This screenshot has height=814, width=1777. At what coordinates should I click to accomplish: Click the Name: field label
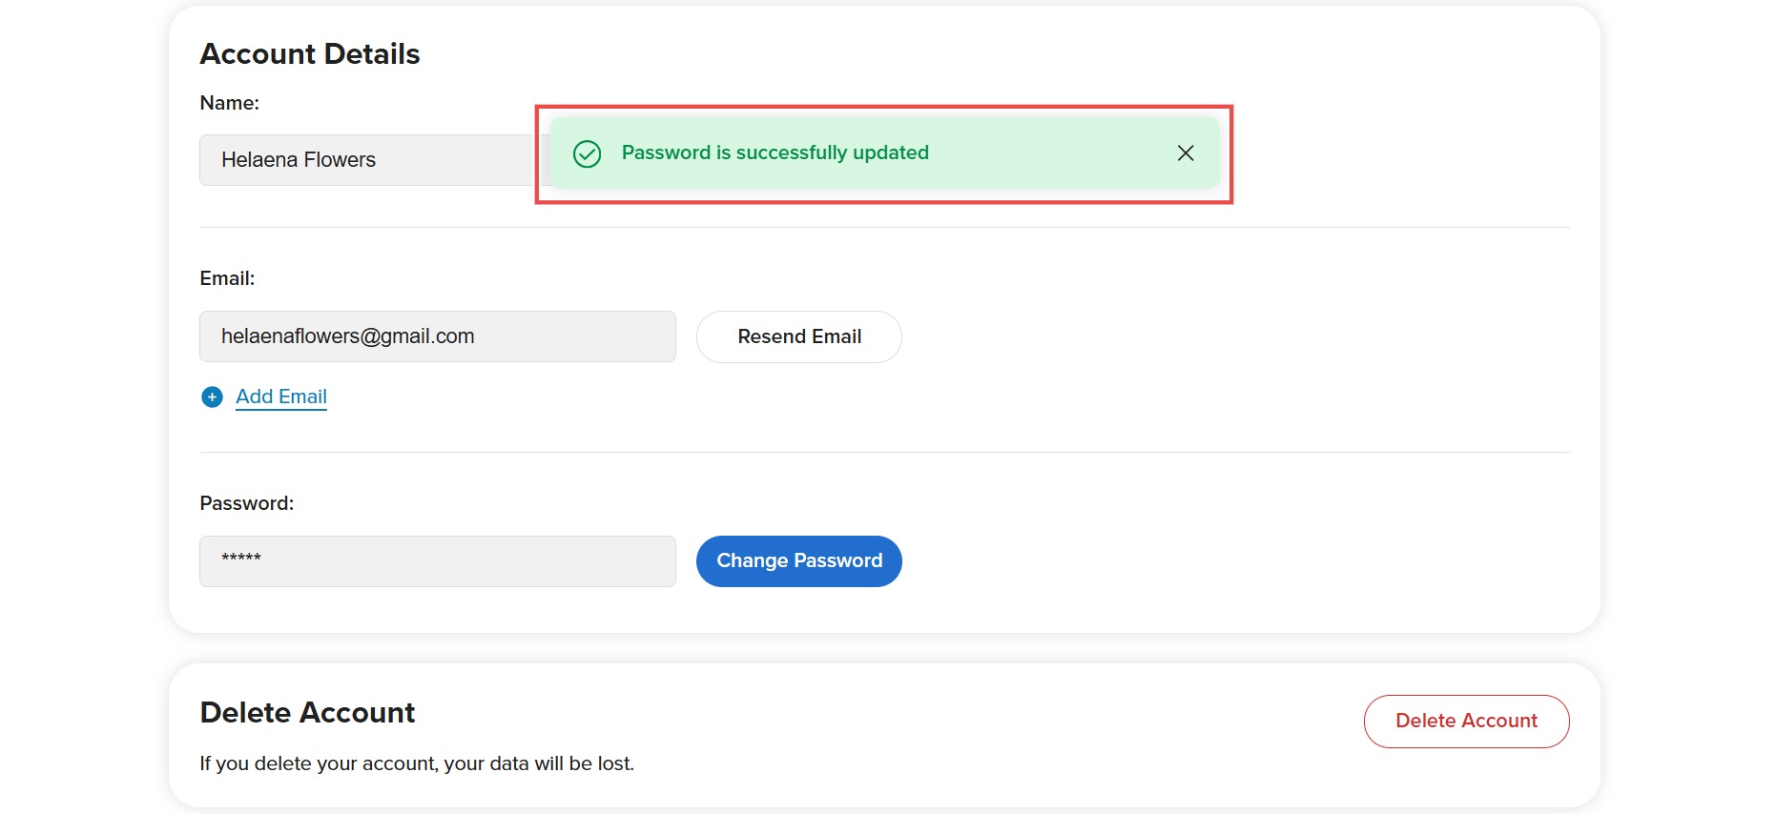[230, 103]
